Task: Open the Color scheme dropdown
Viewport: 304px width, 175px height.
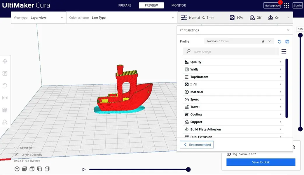Action: pyautogui.click(x=121, y=18)
